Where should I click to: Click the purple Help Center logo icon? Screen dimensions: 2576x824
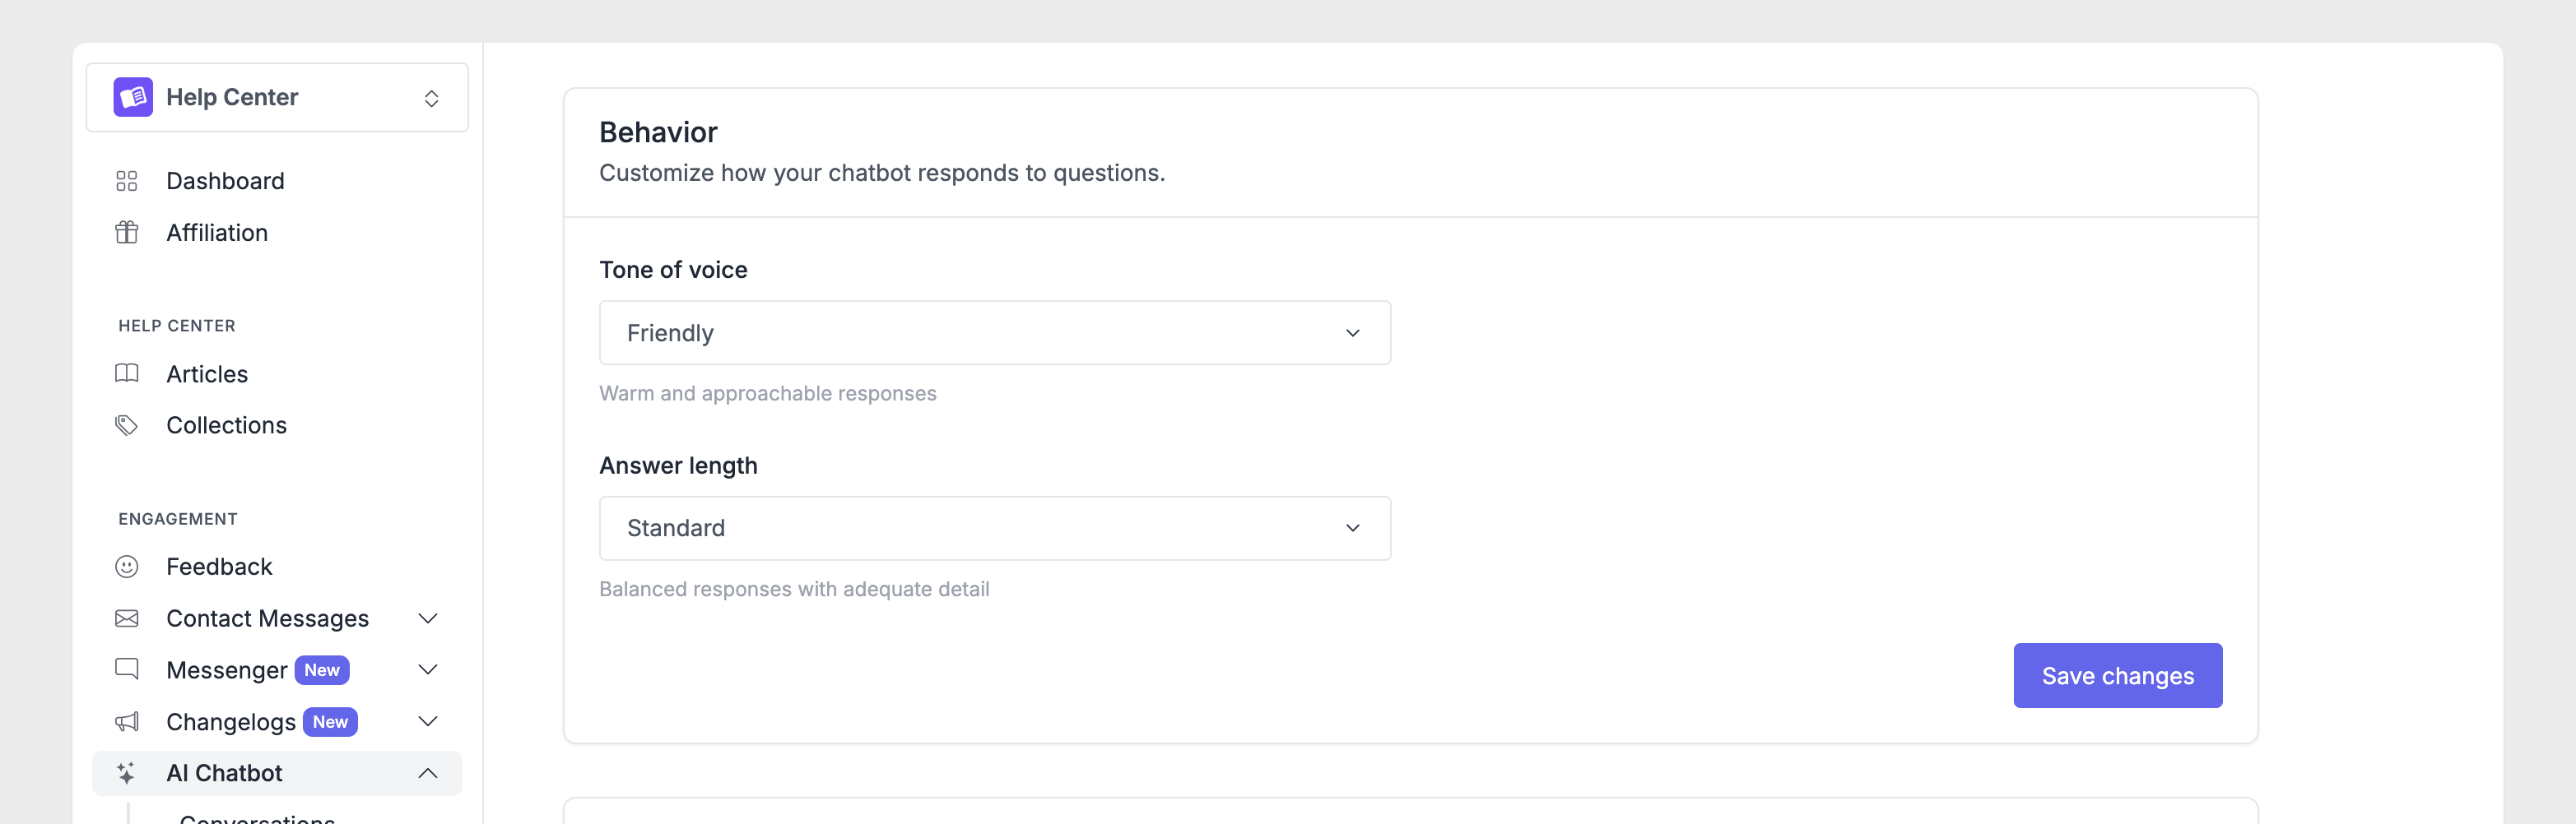pyautogui.click(x=133, y=97)
